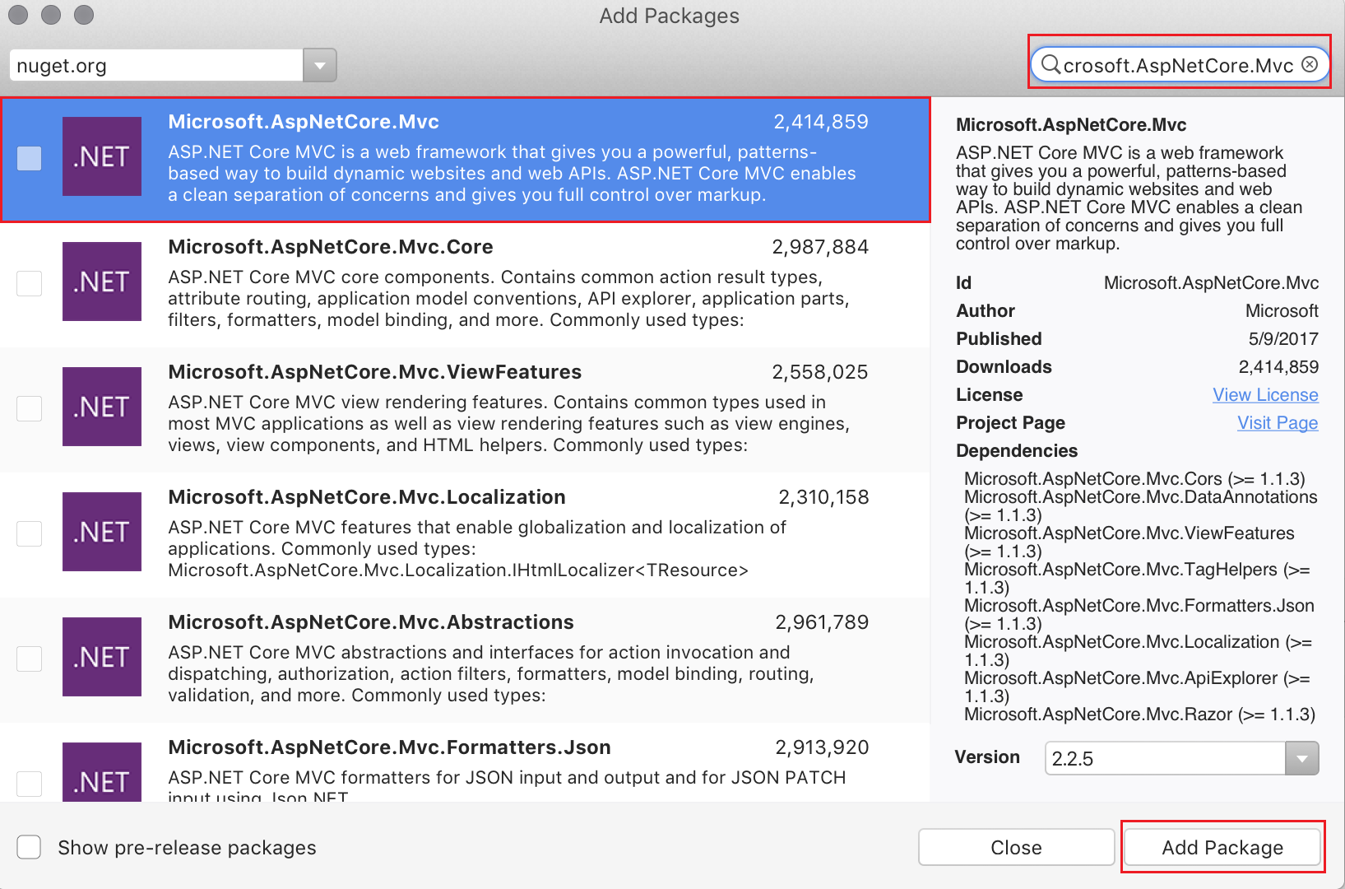Click the Close button
This screenshot has width=1345, height=889.
coord(1016,847)
